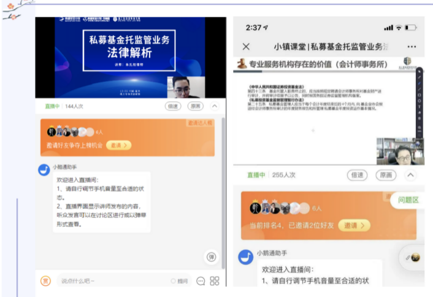
Task: Select the blue highlighter pen tool
Action: click(x=420, y=83)
